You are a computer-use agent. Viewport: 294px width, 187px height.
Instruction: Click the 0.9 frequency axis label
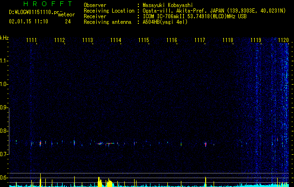pos(4,108)
